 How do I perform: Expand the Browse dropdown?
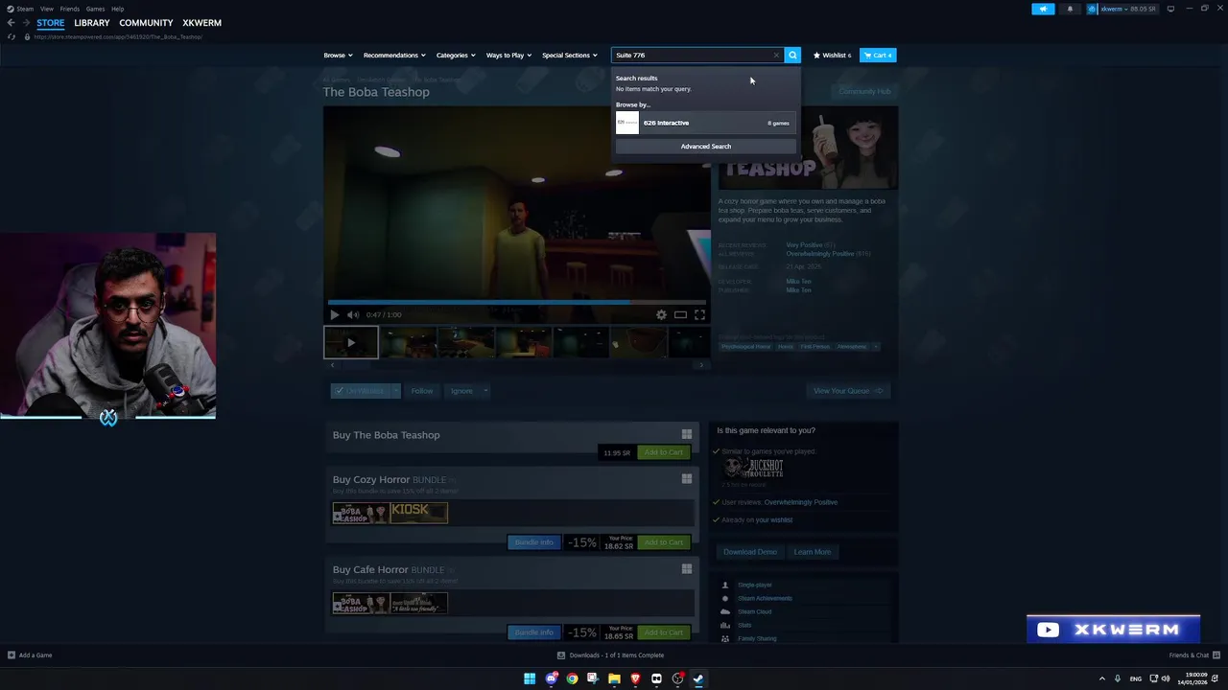[338, 56]
